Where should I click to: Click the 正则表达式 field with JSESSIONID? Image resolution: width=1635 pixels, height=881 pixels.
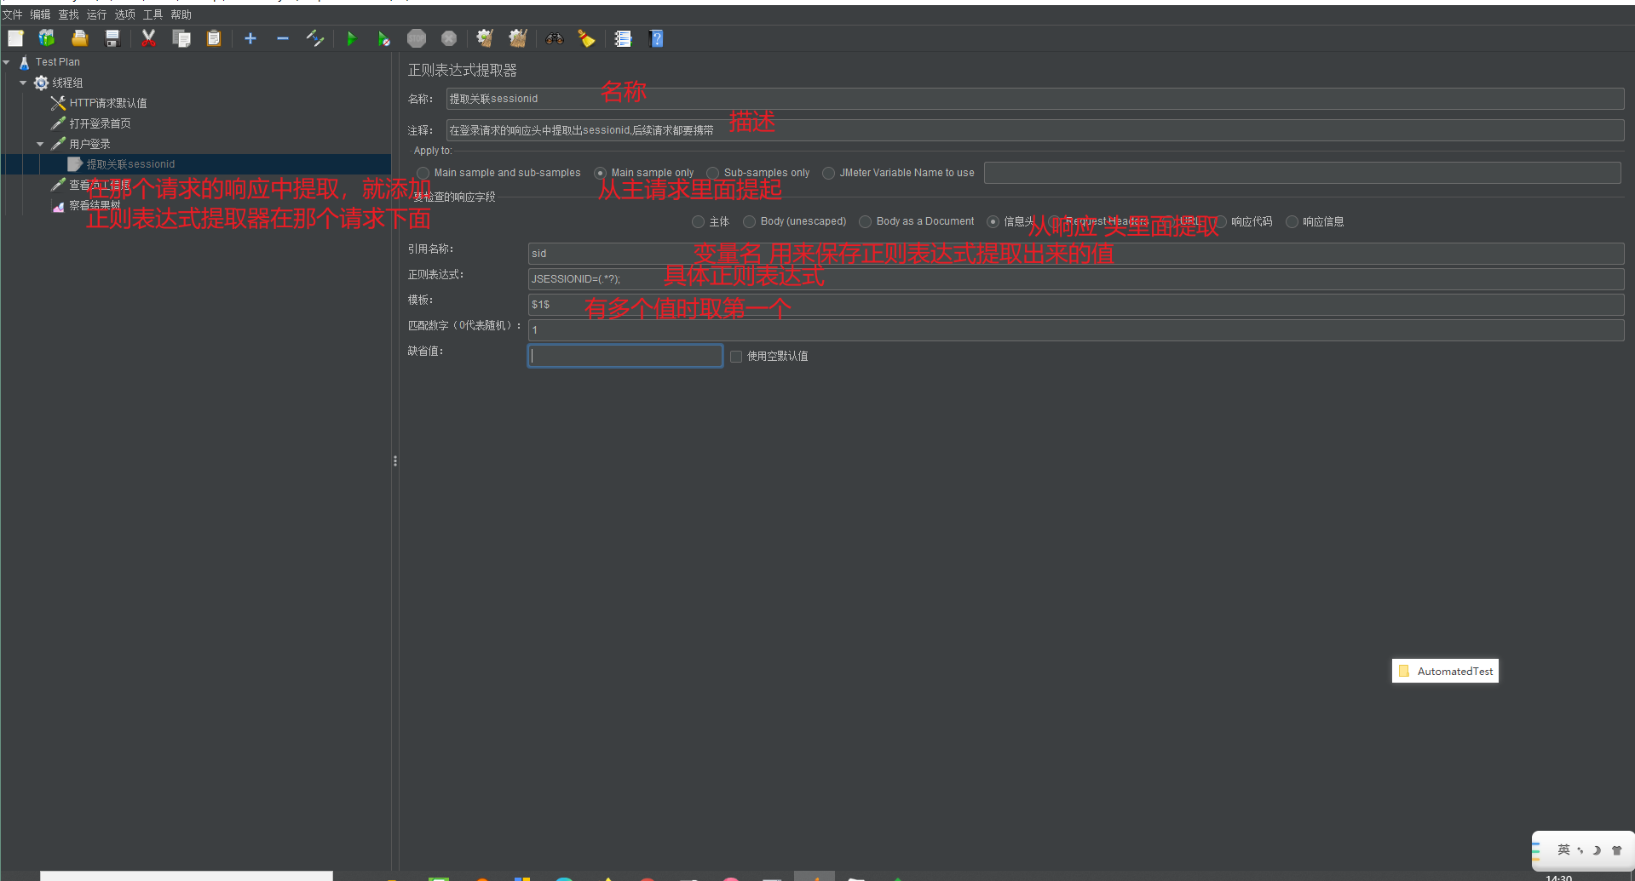coord(1075,279)
